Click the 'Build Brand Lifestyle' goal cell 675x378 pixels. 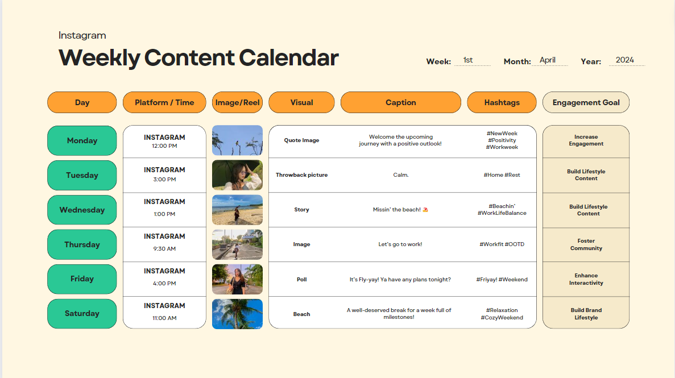[586, 314]
